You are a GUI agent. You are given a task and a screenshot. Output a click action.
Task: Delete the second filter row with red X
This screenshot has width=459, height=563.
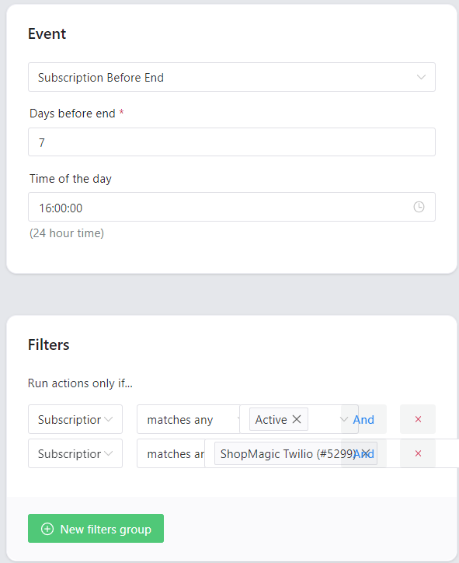(418, 453)
